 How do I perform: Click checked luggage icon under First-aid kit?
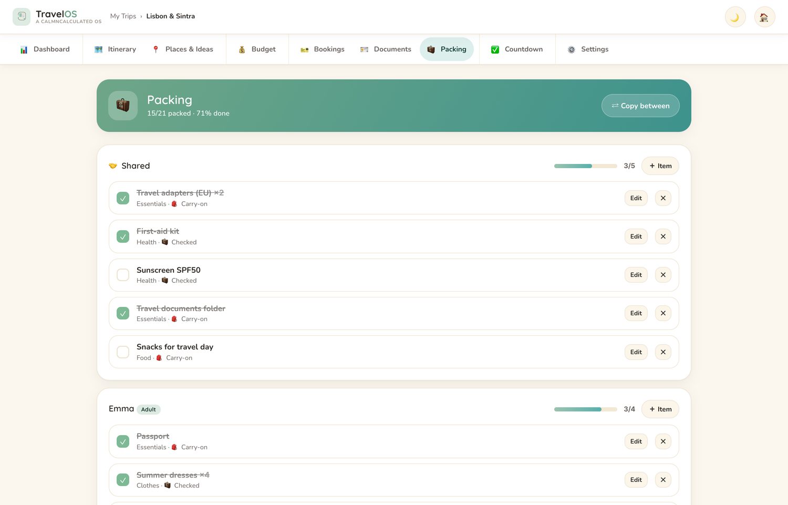[x=165, y=242]
